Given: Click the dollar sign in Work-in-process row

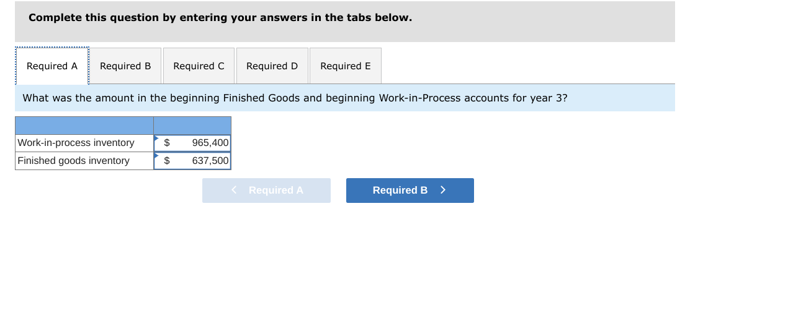Looking at the screenshot, I should pyautogui.click(x=166, y=143).
